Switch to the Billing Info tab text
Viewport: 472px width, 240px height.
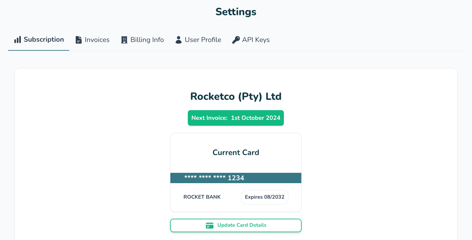point(147,40)
